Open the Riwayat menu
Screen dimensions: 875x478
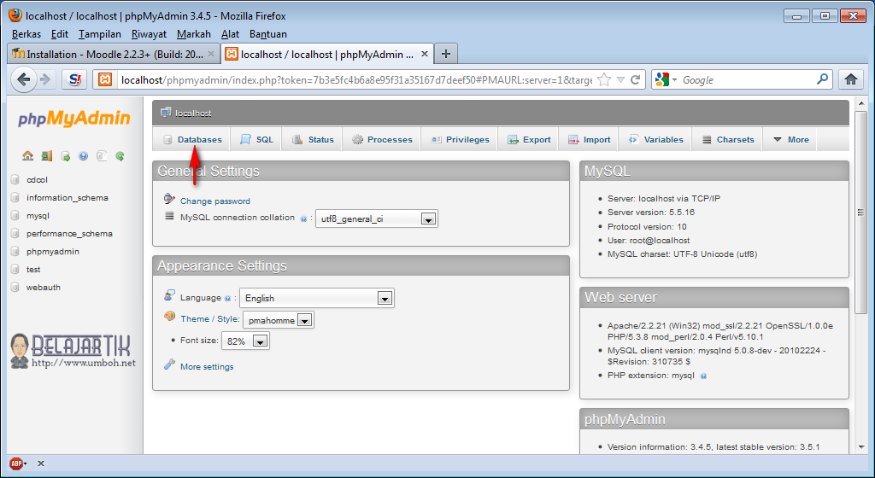pos(149,34)
